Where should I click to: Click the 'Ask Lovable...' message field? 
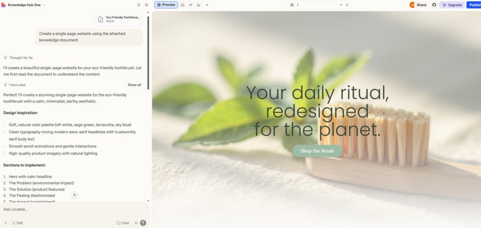75,209
